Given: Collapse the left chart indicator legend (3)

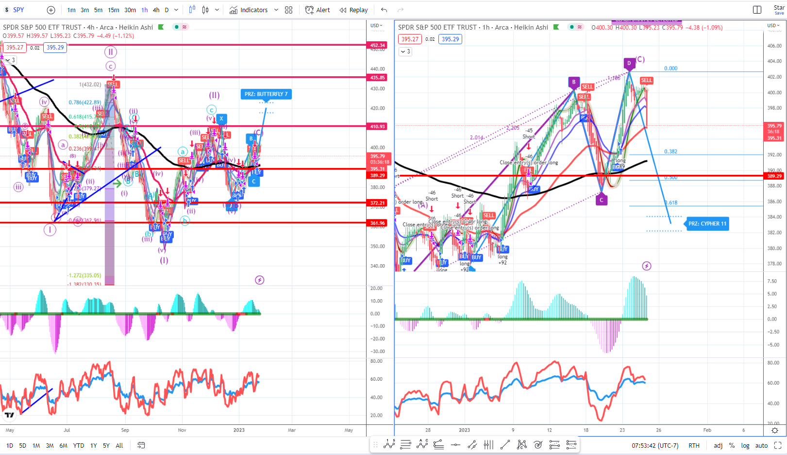Looking at the screenshot, I should coord(10,60).
